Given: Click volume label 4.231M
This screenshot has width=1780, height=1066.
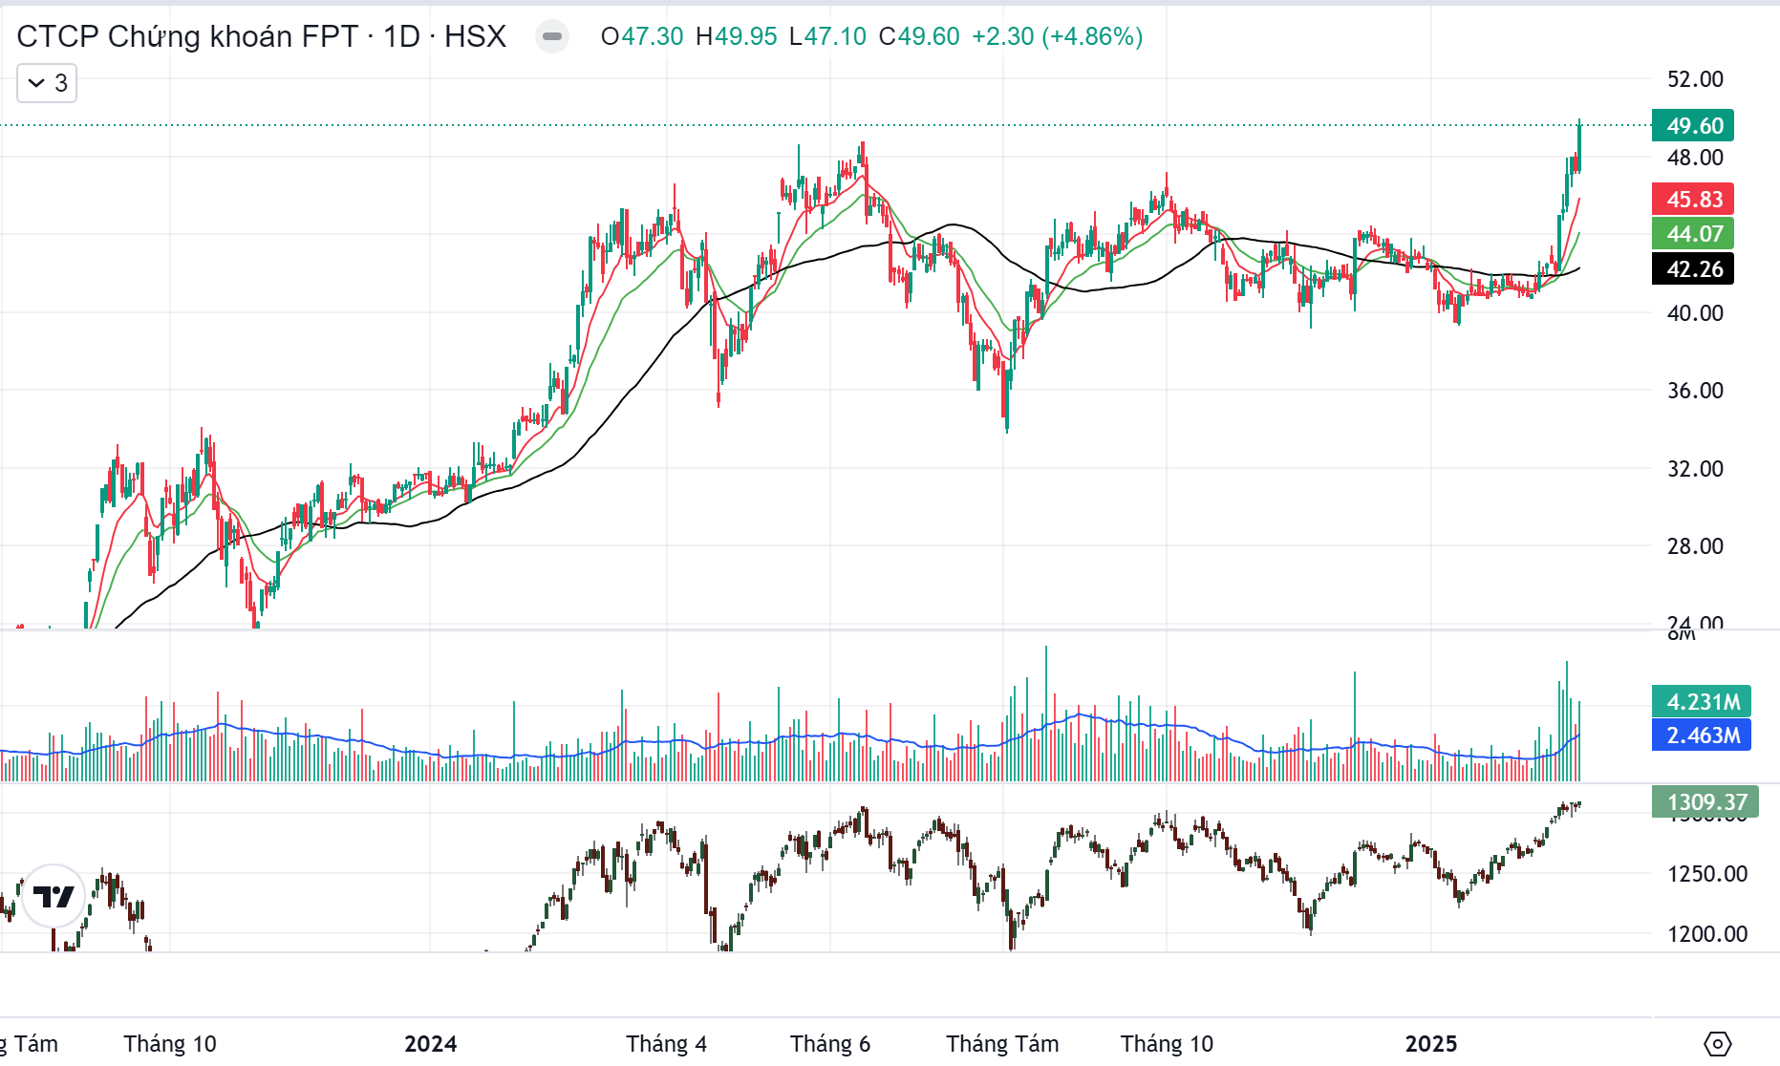Looking at the screenshot, I should click(1702, 701).
